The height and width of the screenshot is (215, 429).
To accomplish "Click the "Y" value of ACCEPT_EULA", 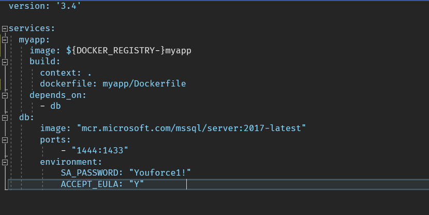I will click(136, 184).
